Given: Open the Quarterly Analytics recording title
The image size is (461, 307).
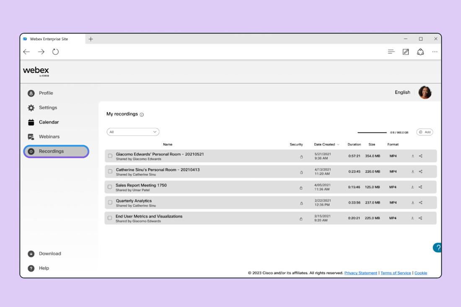Looking at the screenshot, I should point(134,201).
